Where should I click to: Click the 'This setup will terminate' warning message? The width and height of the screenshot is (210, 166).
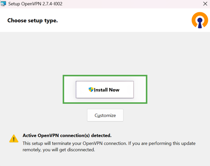(109, 146)
